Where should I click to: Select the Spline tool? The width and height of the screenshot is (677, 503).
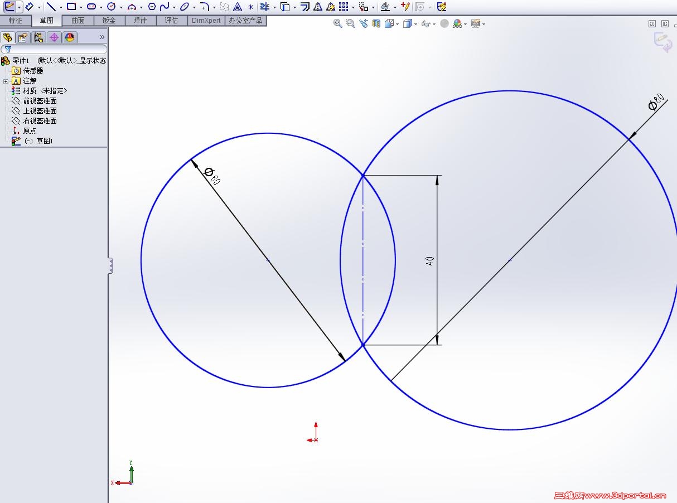165,7
